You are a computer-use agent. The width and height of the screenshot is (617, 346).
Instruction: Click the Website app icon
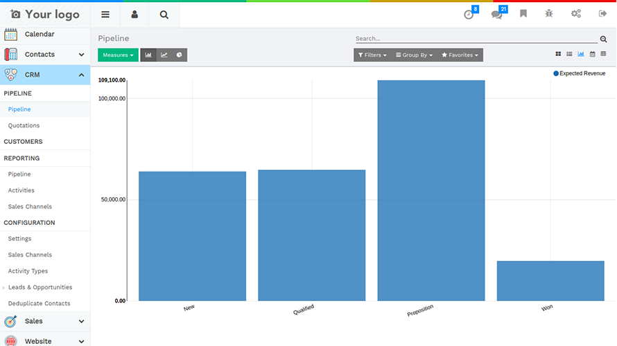(x=10, y=341)
